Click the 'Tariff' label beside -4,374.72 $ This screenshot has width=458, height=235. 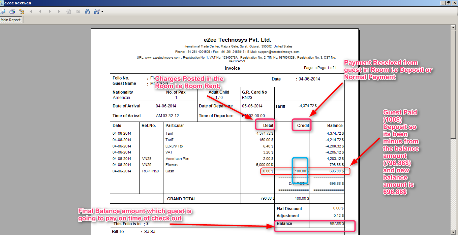pos(280,106)
